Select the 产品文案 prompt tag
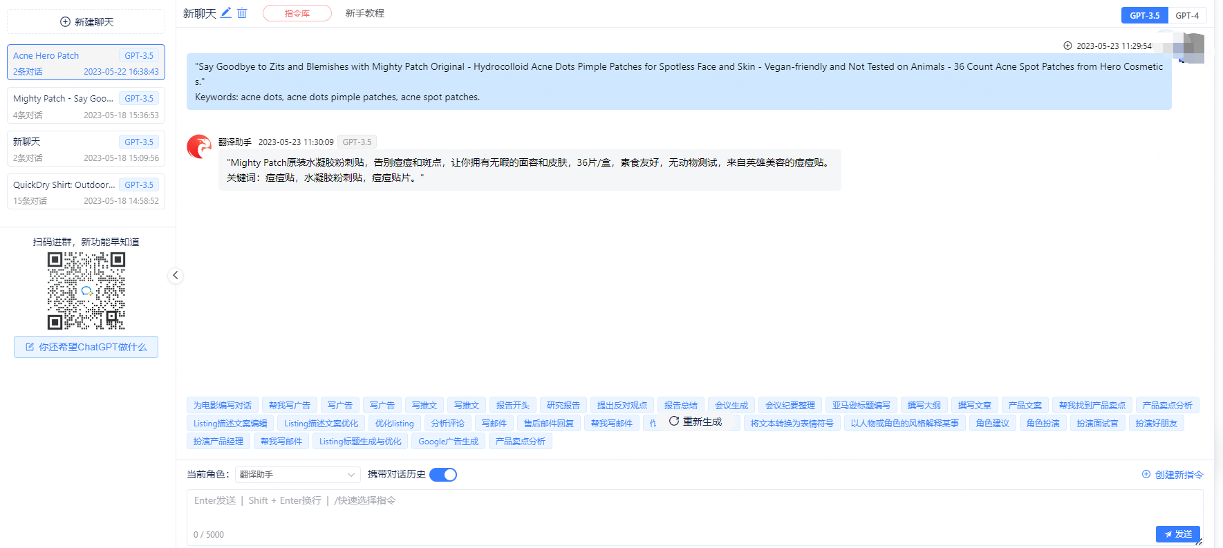Viewport: 1223px width, 548px height. pyautogui.click(x=1025, y=405)
